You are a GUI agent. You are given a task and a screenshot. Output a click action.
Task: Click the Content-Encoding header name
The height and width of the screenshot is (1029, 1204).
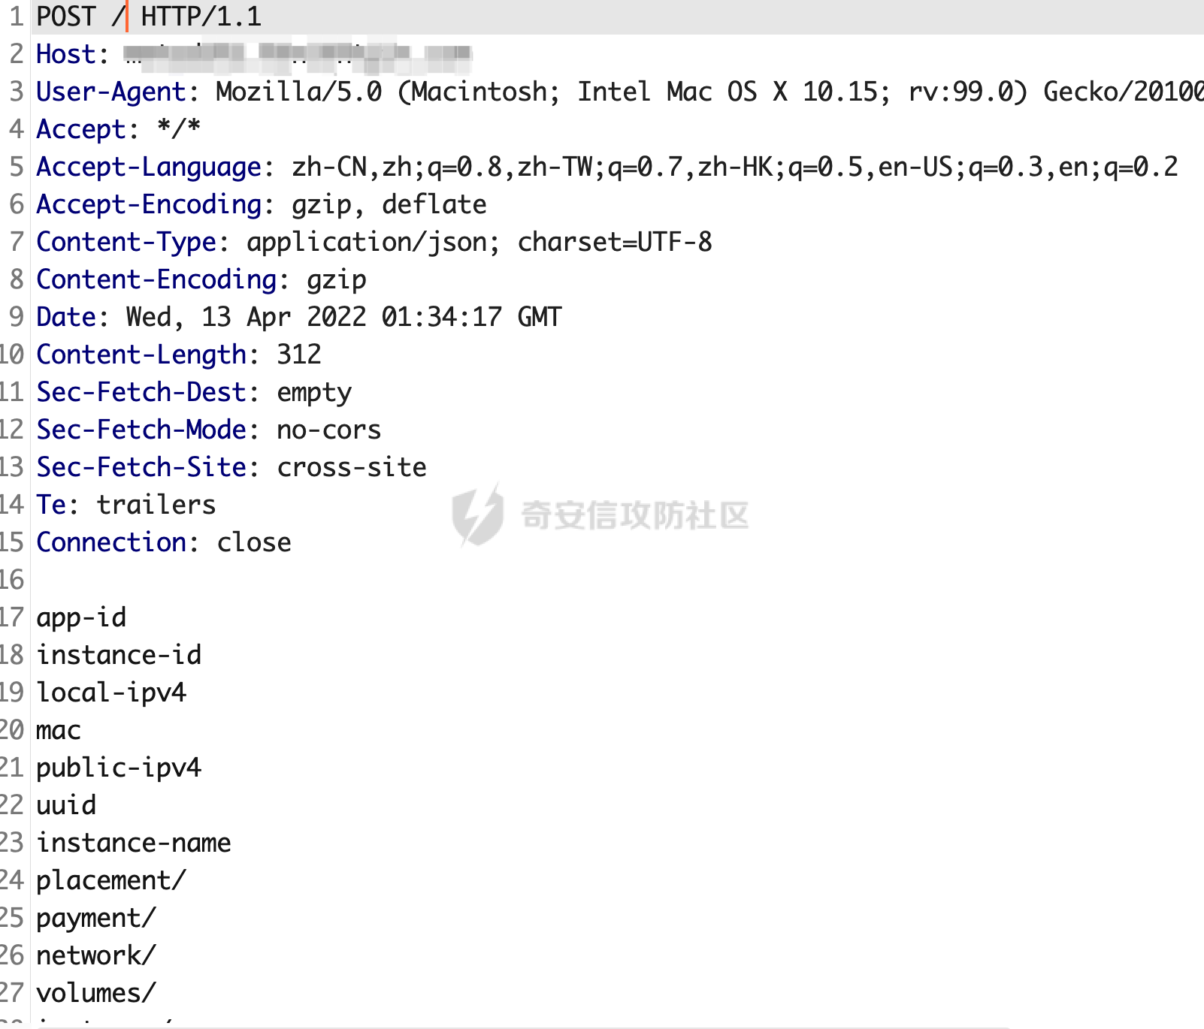[x=156, y=279]
